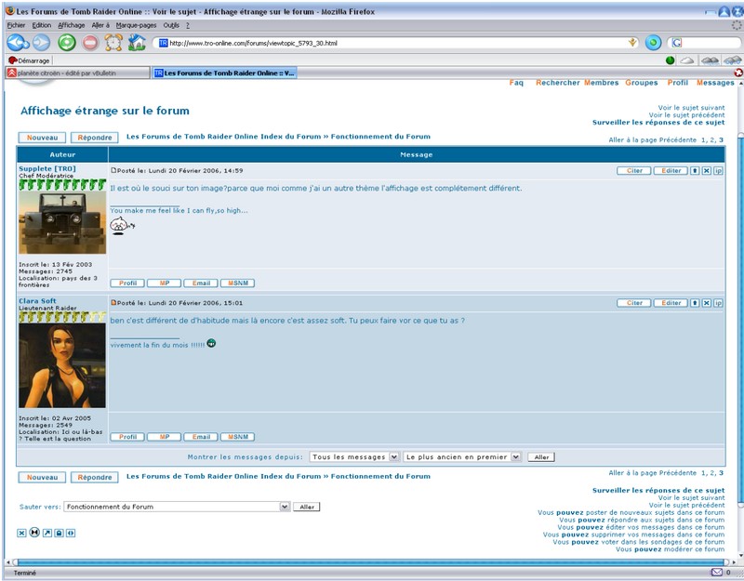Viewport: 744px width, 581px height.
Task: Reload the page with green refresh icon
Action: [67, 43]
